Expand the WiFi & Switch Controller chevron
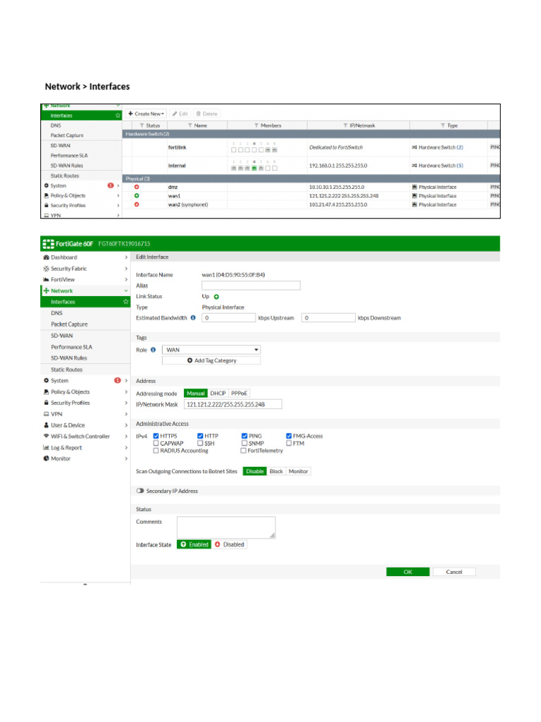This screenshot has width=541, height=722. click(x=126, y=436)
